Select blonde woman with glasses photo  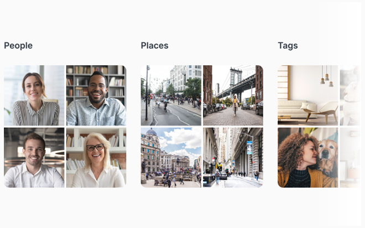pos(96,157)
